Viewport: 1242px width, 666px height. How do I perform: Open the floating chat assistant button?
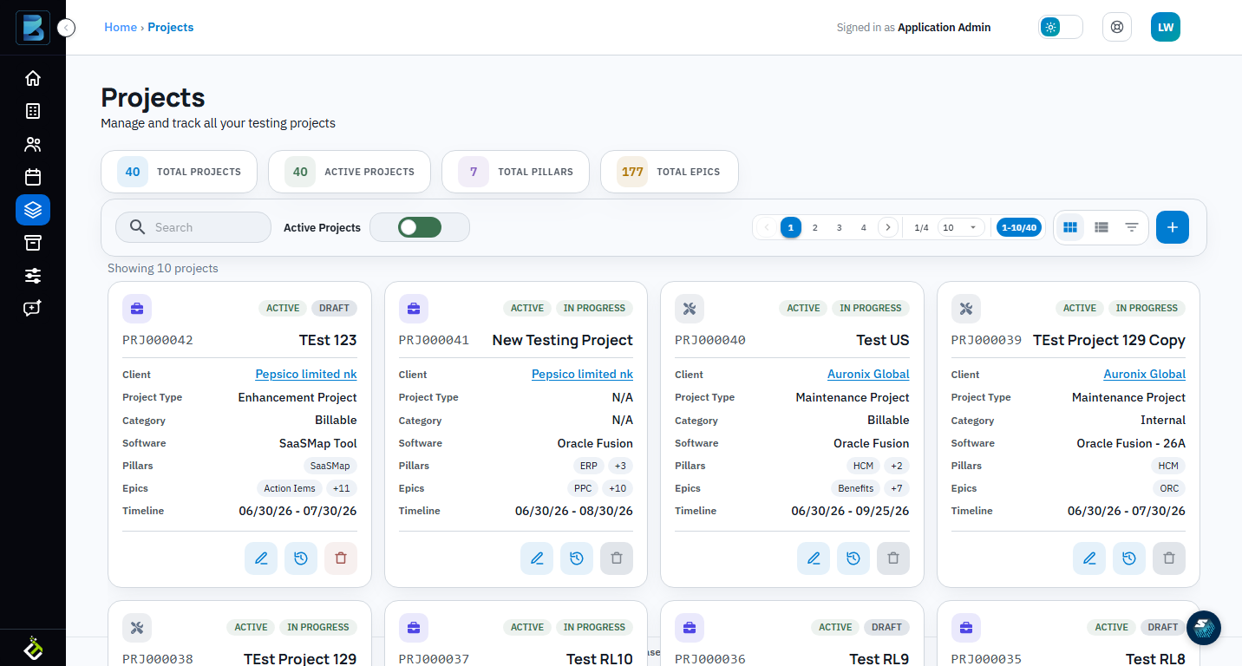pyautogui.click(x=1204, y=628)
